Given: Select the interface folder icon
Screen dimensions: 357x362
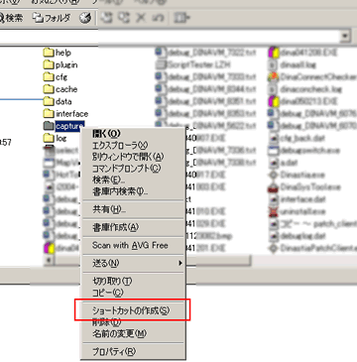Looking at the screenshot, I should 49,114.
